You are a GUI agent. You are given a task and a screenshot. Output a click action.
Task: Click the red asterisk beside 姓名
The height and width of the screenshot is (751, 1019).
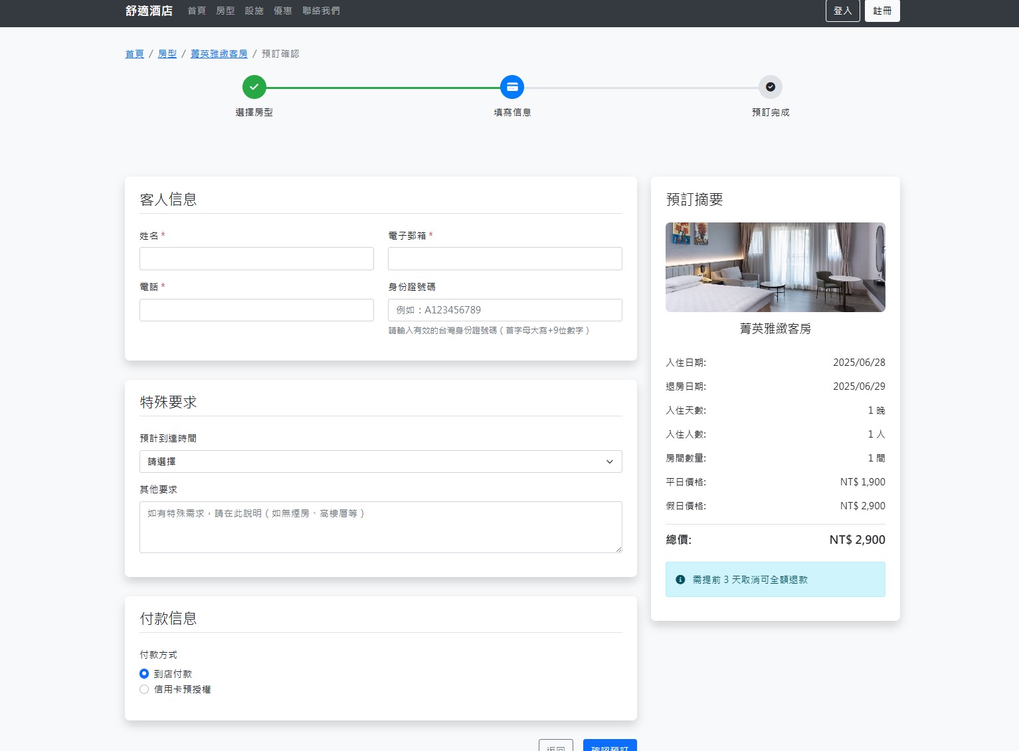click(x=163, y=235)
